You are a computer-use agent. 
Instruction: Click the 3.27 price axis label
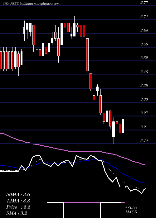tap(144, 113)
